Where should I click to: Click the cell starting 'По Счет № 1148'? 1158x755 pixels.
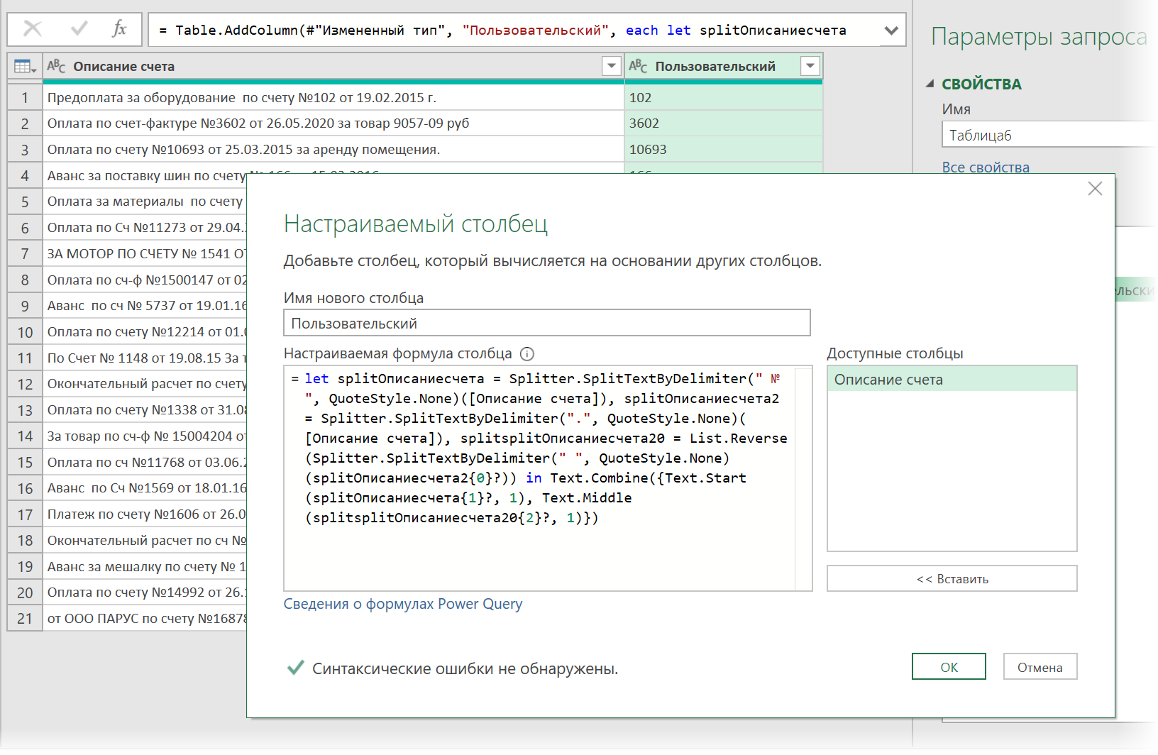(x=145, y=358)
